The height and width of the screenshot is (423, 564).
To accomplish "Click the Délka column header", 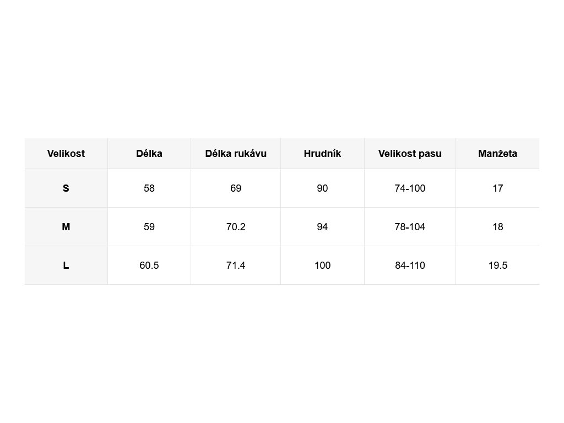I will tap(149, 154).
